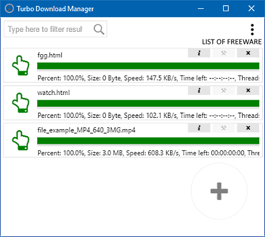Click tools icon on watch.html row
This screenshot has height=237, width=265.
[224, 90]
